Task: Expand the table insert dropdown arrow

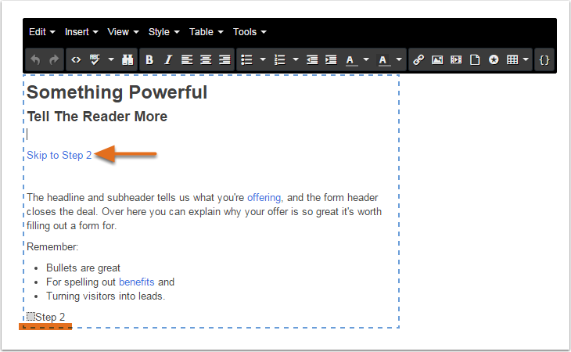Action: click(526, 59)
